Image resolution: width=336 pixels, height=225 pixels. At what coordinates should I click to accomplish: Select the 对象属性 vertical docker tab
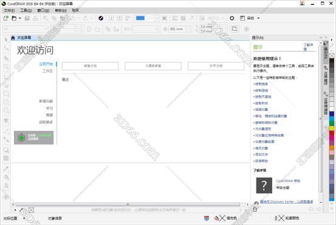click(326, 75)
